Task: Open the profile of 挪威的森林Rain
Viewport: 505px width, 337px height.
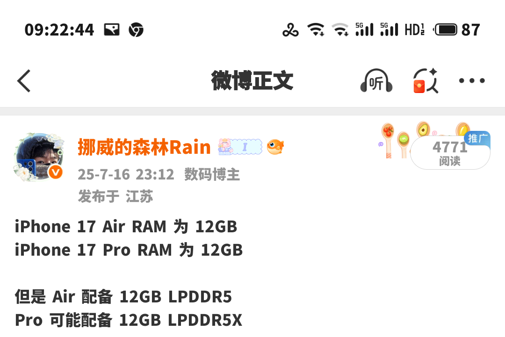Action: tap(144, 147)
